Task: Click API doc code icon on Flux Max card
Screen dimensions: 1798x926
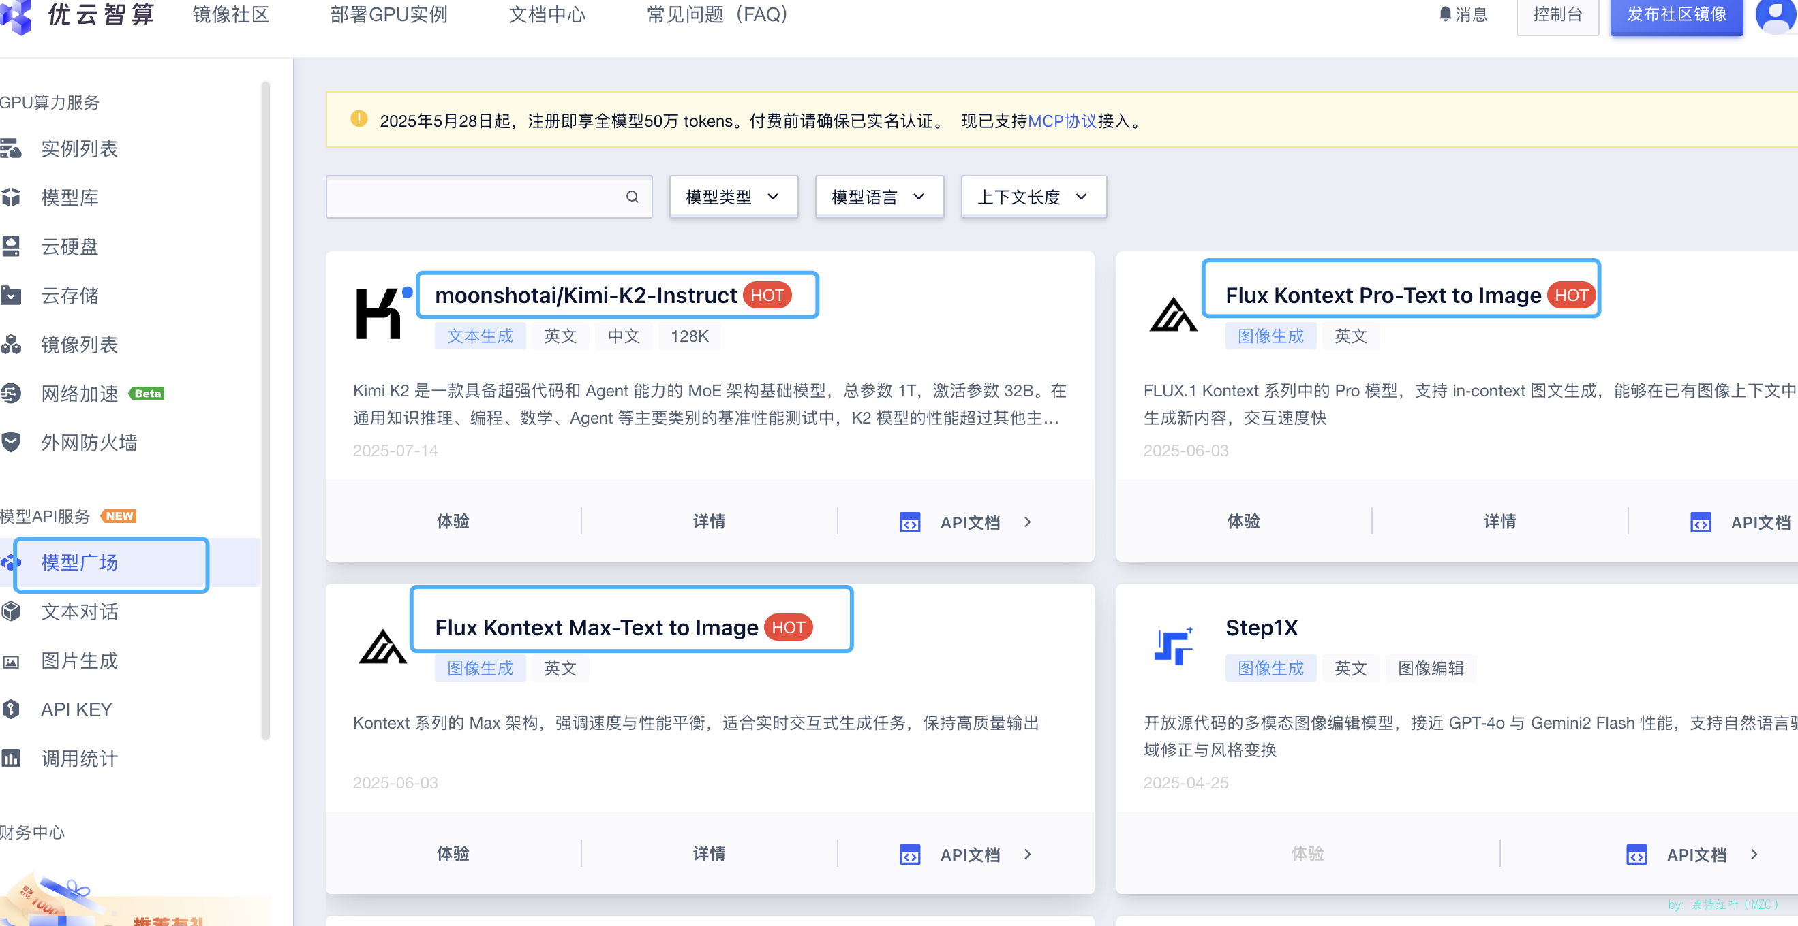Action: point(909,855)
